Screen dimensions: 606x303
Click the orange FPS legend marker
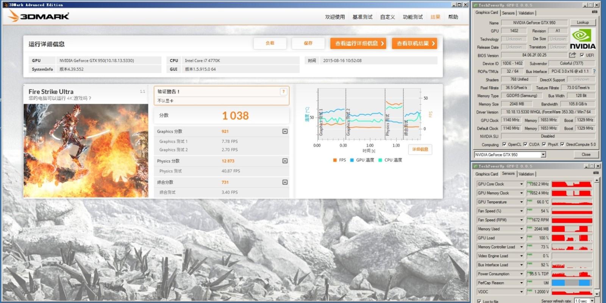[x=335, y=160]
